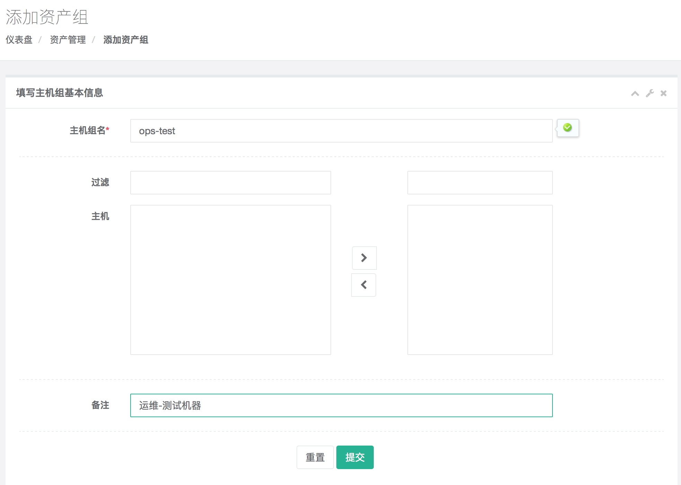Go to 仪表盘 breadcrumb link
This screenshot has height=485, width=681.
pyautogui.click(x=19, y=40)
